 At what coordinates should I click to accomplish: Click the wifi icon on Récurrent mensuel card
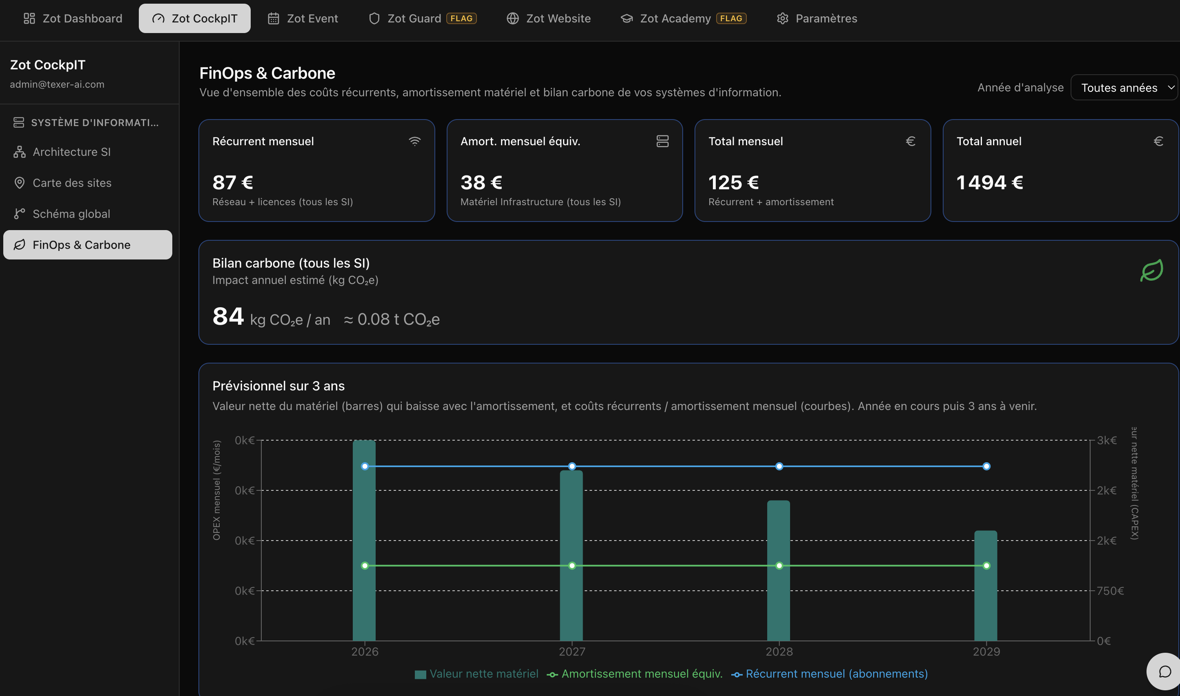point(414,141)
